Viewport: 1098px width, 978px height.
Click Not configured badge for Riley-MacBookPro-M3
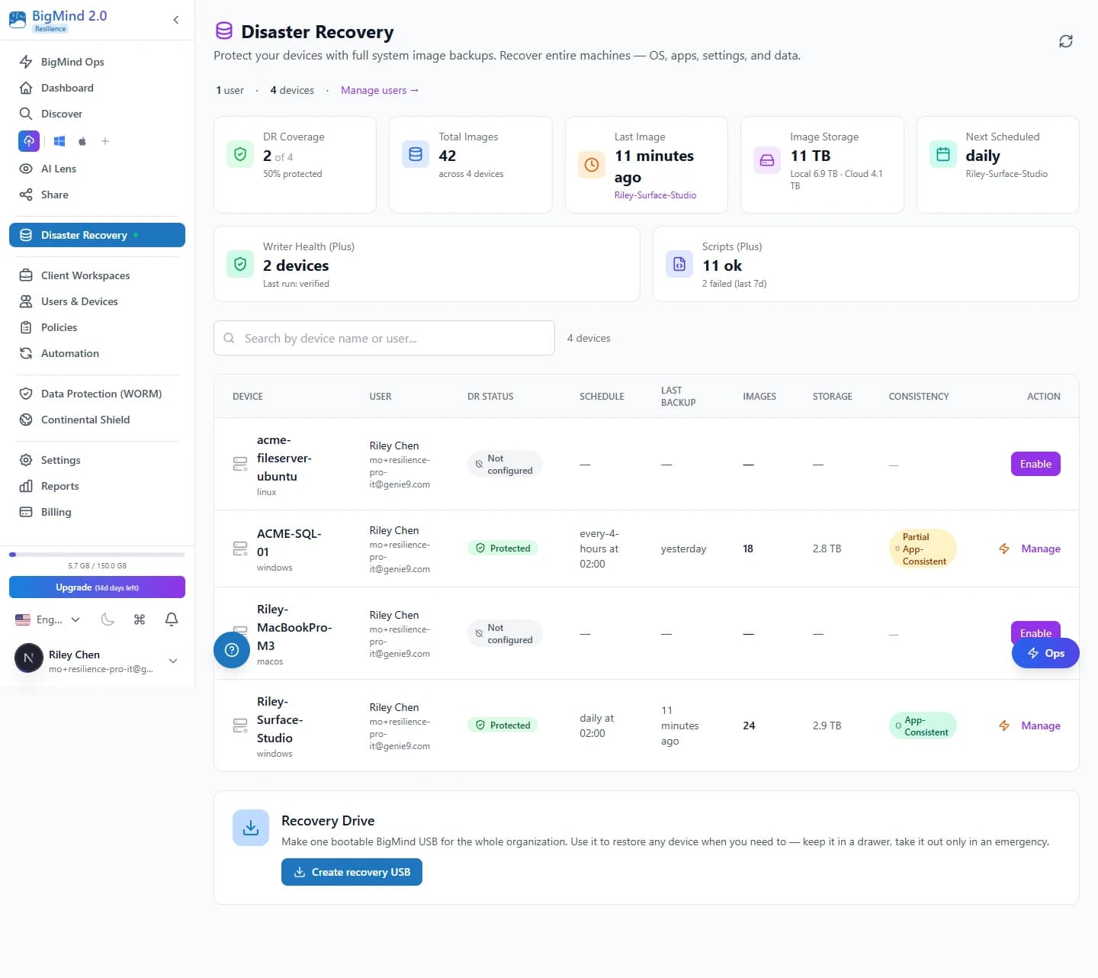pyautogui.click(x=505, y=634)
